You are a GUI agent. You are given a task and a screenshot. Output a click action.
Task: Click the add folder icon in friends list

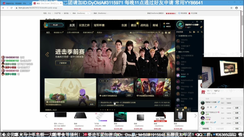pos(194,32)
